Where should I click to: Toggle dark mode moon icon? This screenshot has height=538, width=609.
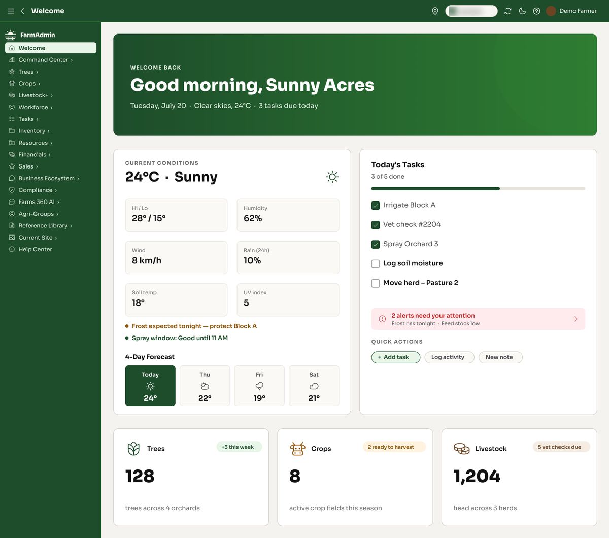(x=522, y=11)
